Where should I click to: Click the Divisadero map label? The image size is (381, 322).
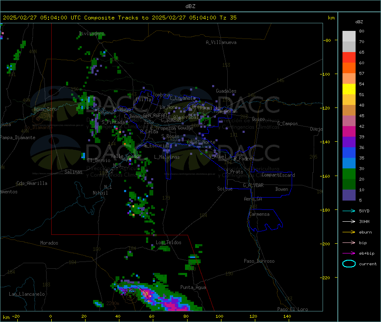click(x=91, y=33)
